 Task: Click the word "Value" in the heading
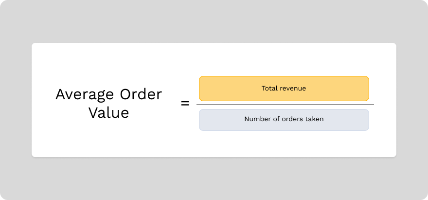108,113
